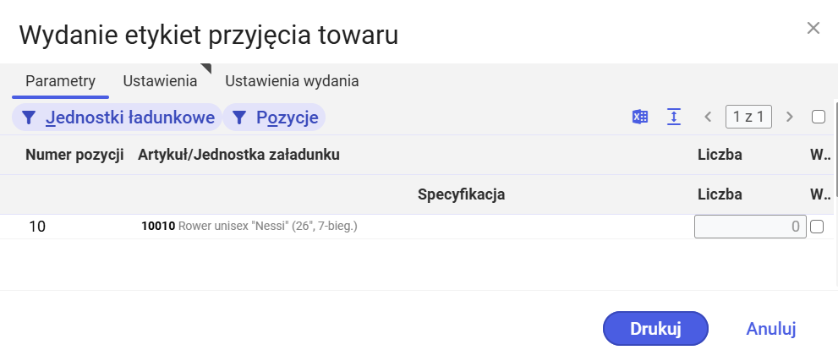The image size is (838, 361).
Task: Go to next page arrow
Action: point(789,117)
